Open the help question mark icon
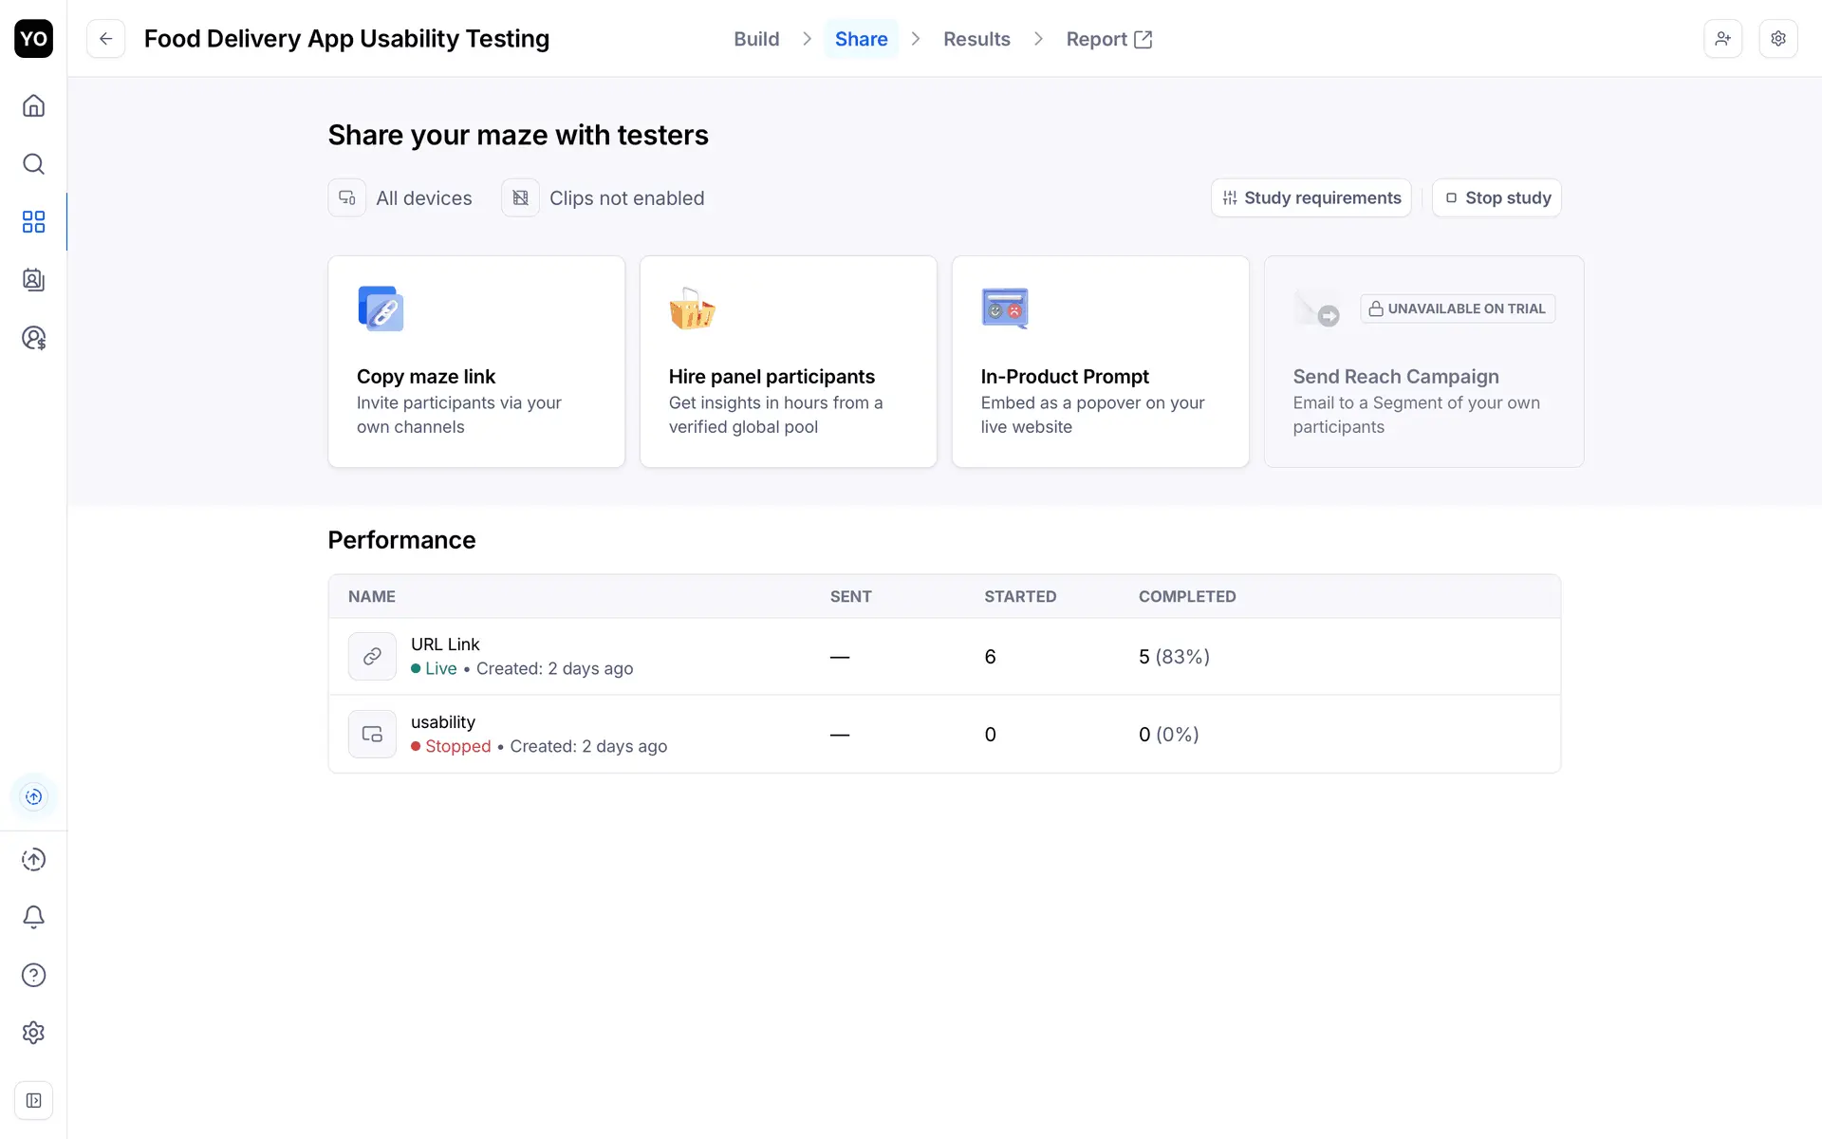This screenshot has width=1822, height=1139. [33, 975]
